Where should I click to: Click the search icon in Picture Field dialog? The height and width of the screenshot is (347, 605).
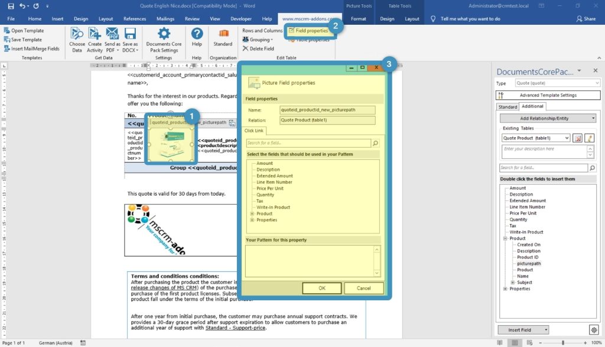(375, 143)
